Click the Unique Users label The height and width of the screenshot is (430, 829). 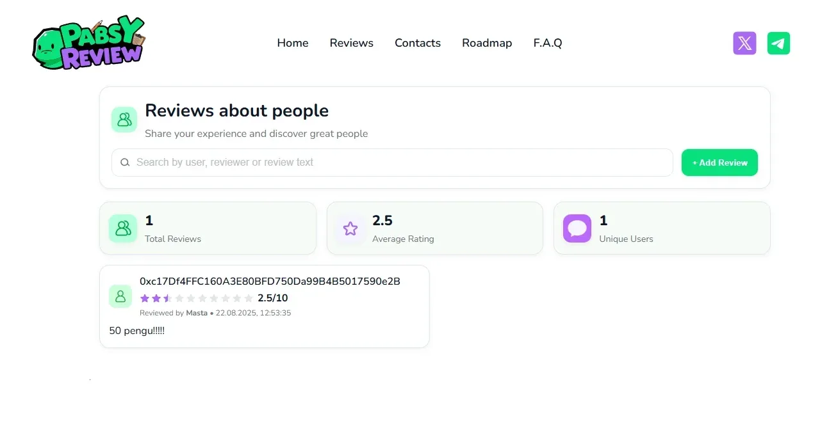click(x=626, y=239)
